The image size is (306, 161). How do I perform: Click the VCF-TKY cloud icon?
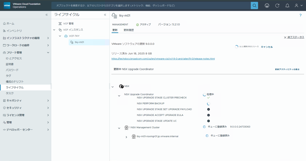66,36
